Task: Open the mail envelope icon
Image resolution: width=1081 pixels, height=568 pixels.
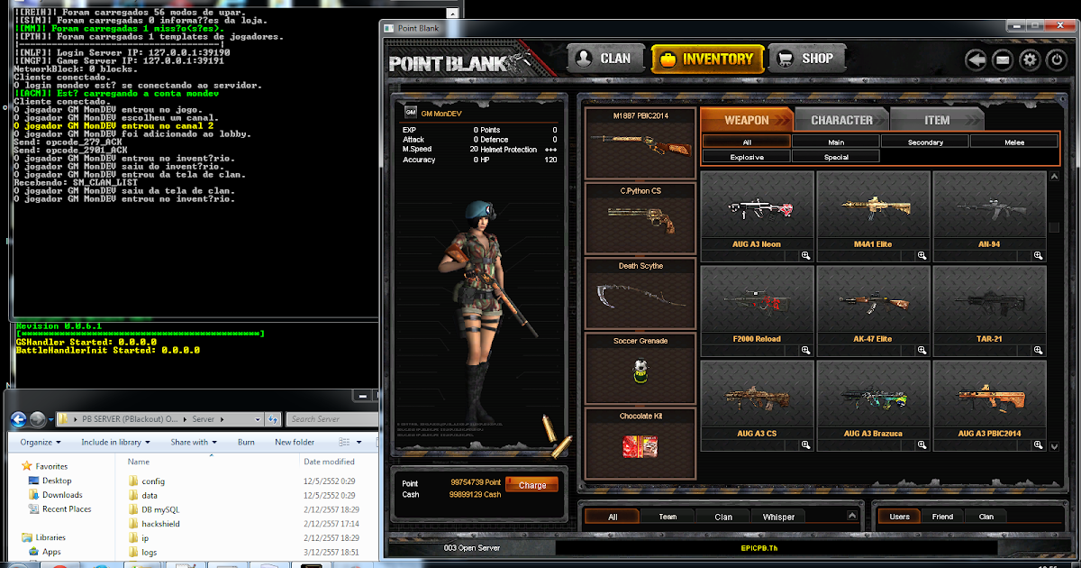Action: pyautogui.click(x=1003, y=60)
